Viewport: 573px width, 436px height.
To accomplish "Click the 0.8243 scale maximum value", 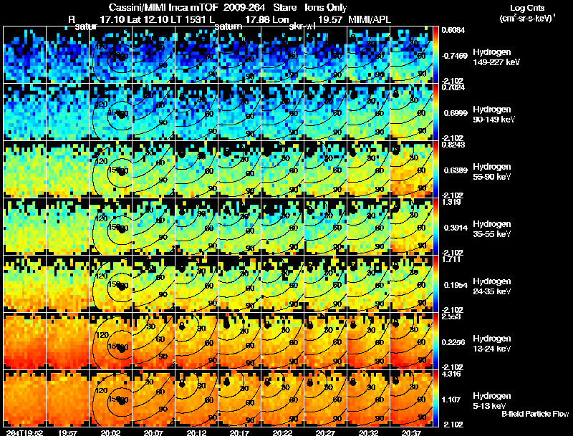I will [453, 145].
